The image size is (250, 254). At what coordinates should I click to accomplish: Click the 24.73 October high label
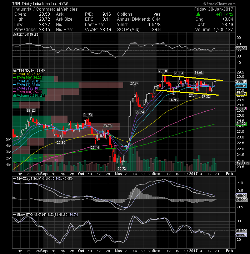click(88, 115)
